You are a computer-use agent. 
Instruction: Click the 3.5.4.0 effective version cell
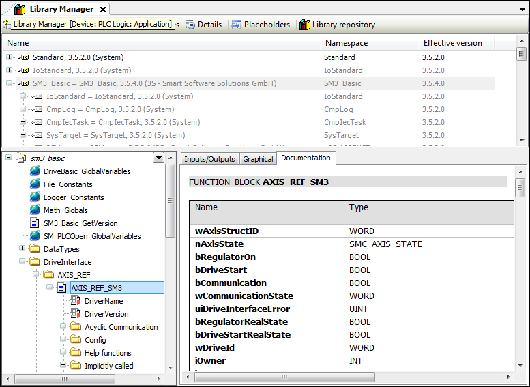(x=433, y=83)
